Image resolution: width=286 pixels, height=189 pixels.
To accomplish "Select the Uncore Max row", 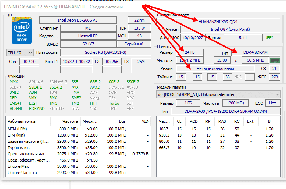I will [78, 166].
